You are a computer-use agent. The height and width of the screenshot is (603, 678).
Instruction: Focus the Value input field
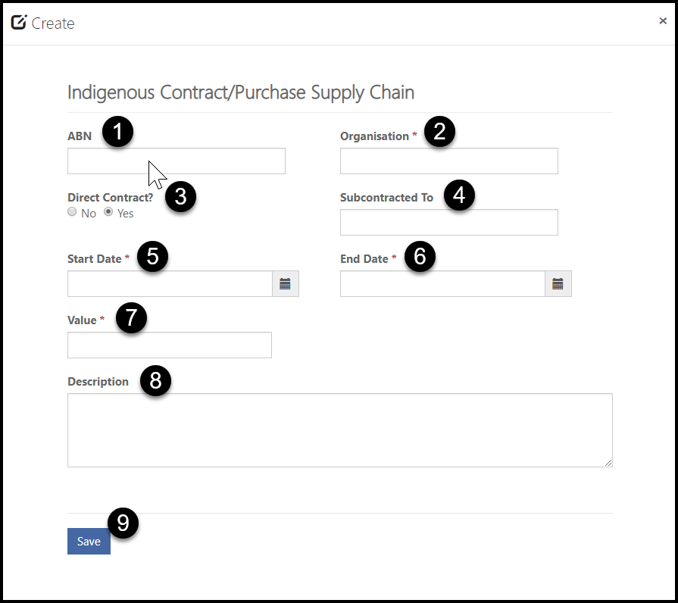170,345
